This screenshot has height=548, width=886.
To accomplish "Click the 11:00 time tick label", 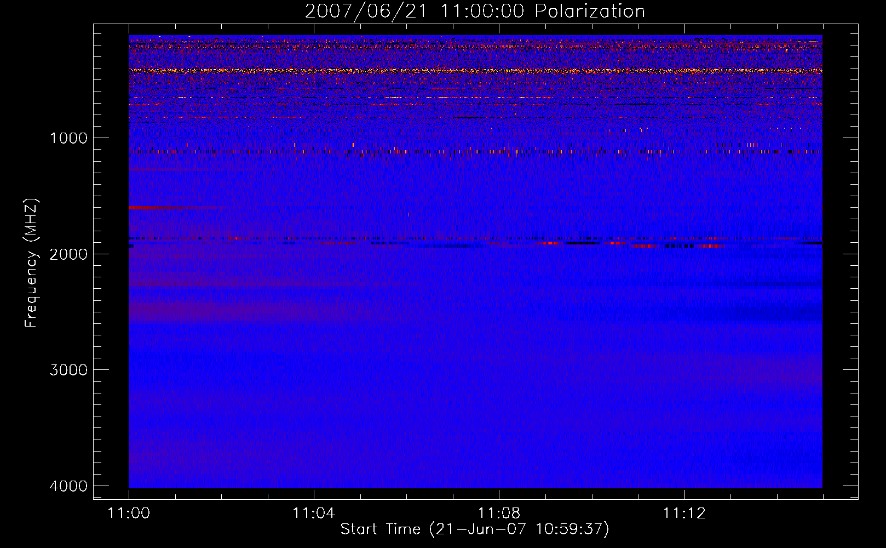I will tap(129, 513).
